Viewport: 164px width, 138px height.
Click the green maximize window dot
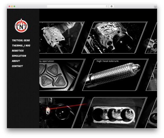point(14,7)
